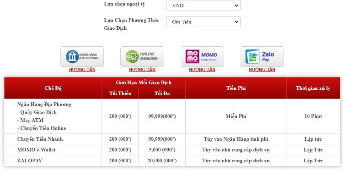The height and width of the screenshot is (171, 343).
Task: Open Hướng Dẫn link under Zalo Pay
Action: click(x=262, y=70)
